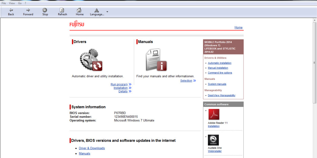Click the Home house icon

click(x=79, y=10)
